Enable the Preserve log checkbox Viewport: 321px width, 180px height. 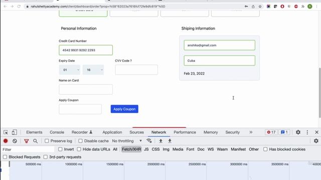[47, 141]
